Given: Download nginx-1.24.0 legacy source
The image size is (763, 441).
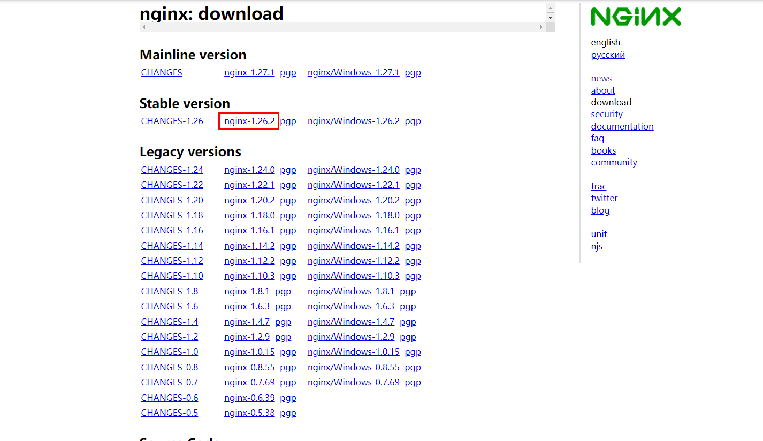Looking at the screenshot, I should pos(249,170).
